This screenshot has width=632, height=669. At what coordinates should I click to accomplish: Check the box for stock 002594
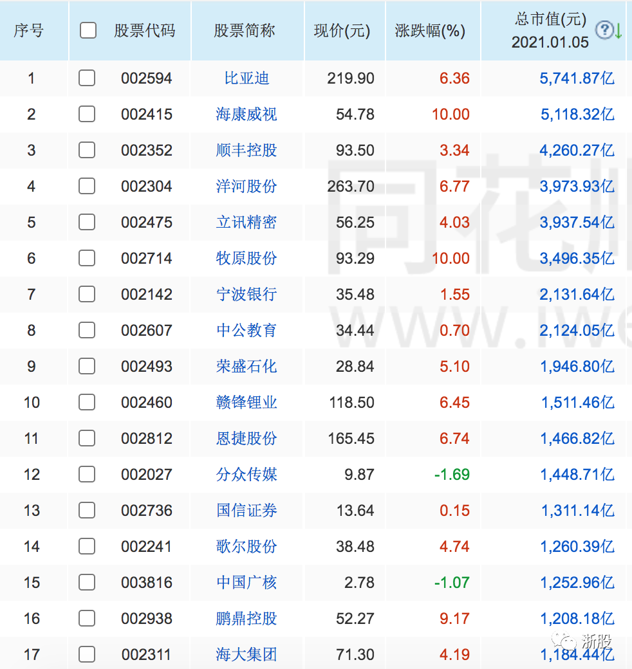point(87,78)
